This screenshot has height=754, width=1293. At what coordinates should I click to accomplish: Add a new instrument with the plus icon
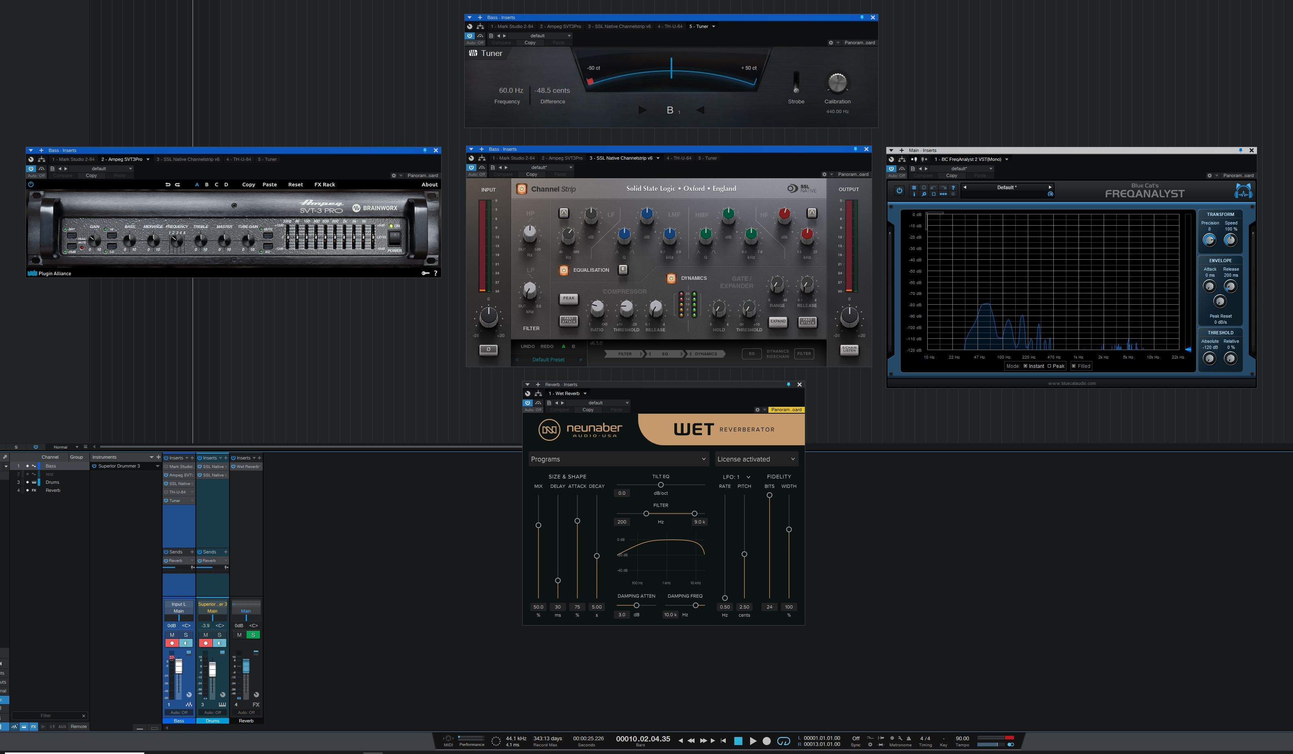pos(158,457)
